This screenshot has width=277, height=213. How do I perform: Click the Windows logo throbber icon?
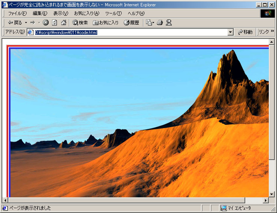268,13
